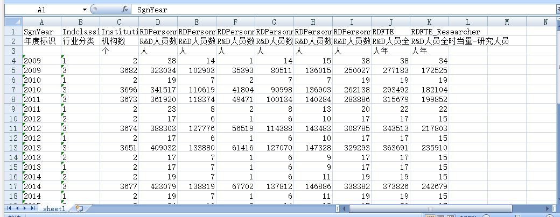Select column G header
Image resolution: width=560 pixels, height=217 pixels.
(274, 22)
